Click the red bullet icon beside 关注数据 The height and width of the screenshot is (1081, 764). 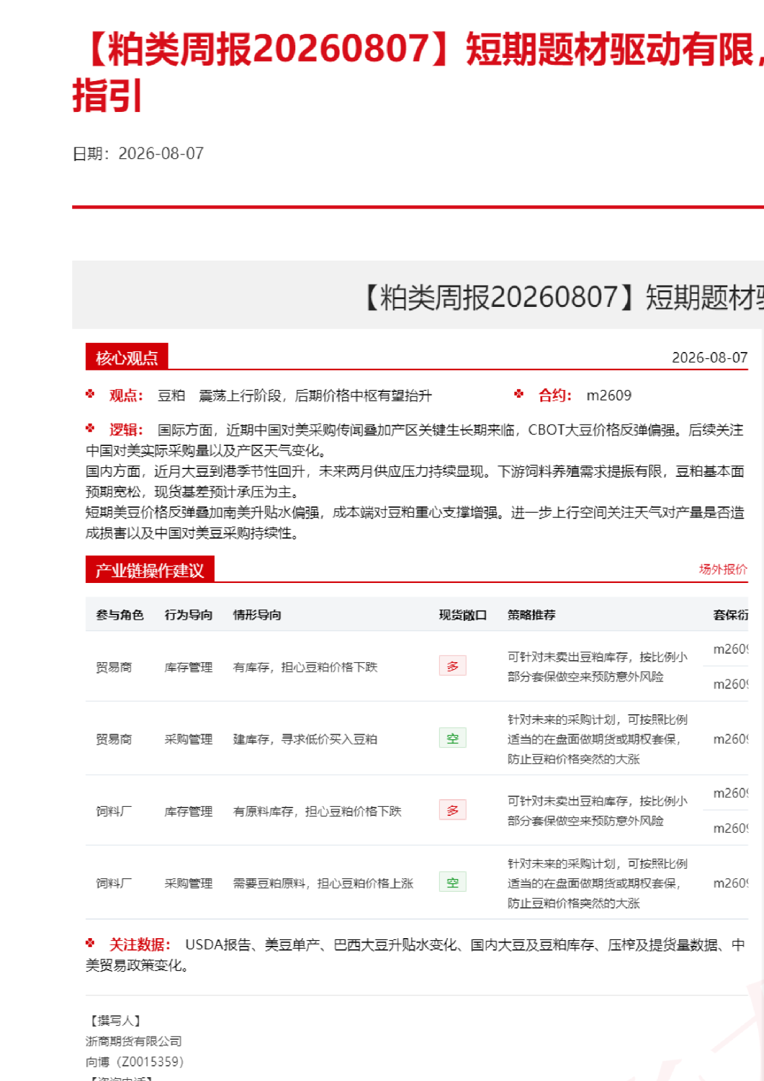pos(91,943)
